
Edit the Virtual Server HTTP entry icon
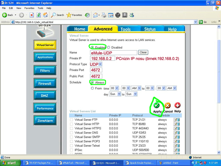[175, 124]
